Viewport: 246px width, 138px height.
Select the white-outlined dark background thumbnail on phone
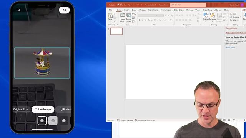pos(42,121)
